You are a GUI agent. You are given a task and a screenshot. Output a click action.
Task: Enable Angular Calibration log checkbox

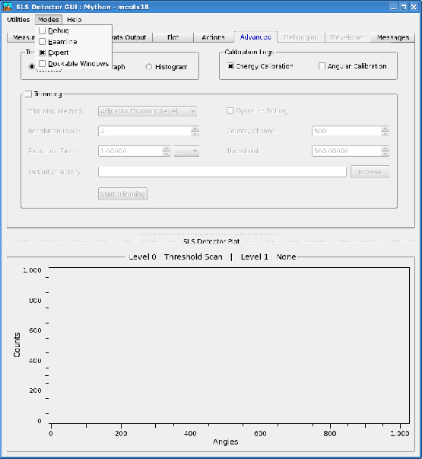tap(322, 66)
